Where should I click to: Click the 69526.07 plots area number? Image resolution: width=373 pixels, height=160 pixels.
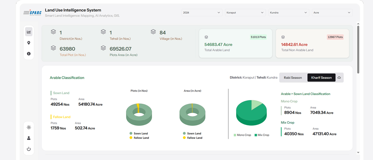pos(120,49)
